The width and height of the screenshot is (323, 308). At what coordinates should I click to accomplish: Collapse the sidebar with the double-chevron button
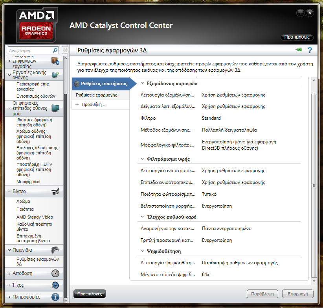65,50
